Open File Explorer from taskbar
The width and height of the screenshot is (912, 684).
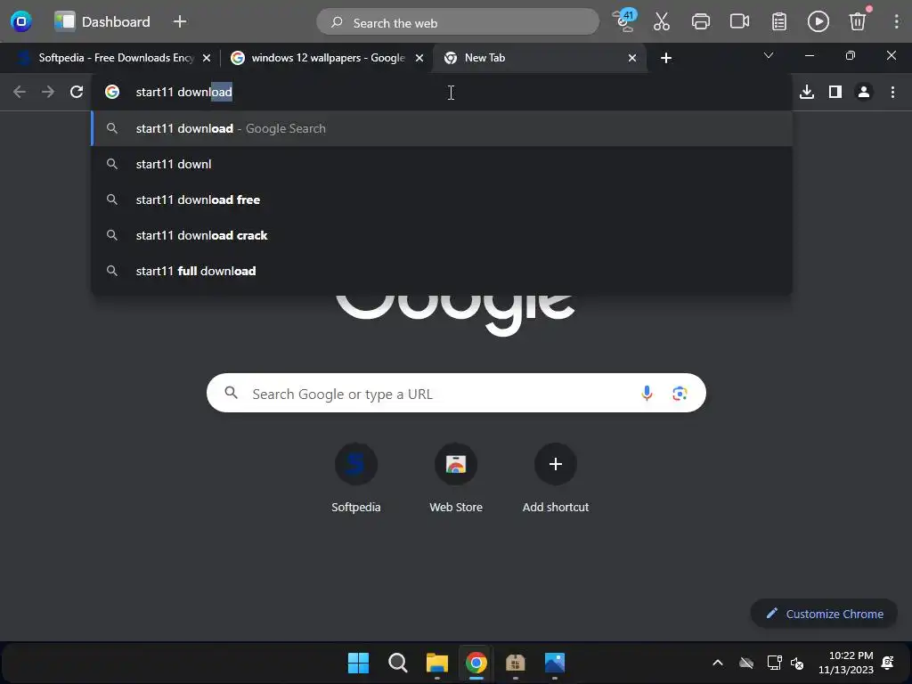(x=436, y=663)
